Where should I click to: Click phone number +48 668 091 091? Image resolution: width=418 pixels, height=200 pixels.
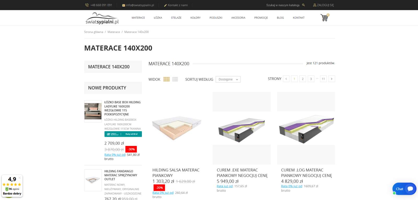tap(101, 5)
